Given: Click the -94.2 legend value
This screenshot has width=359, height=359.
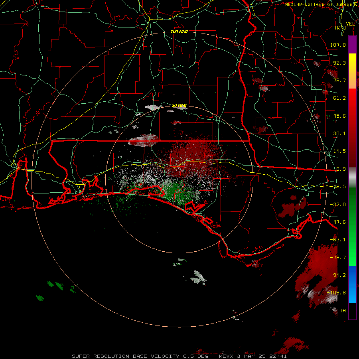Looking at the screenshot, I should point(338,275).
